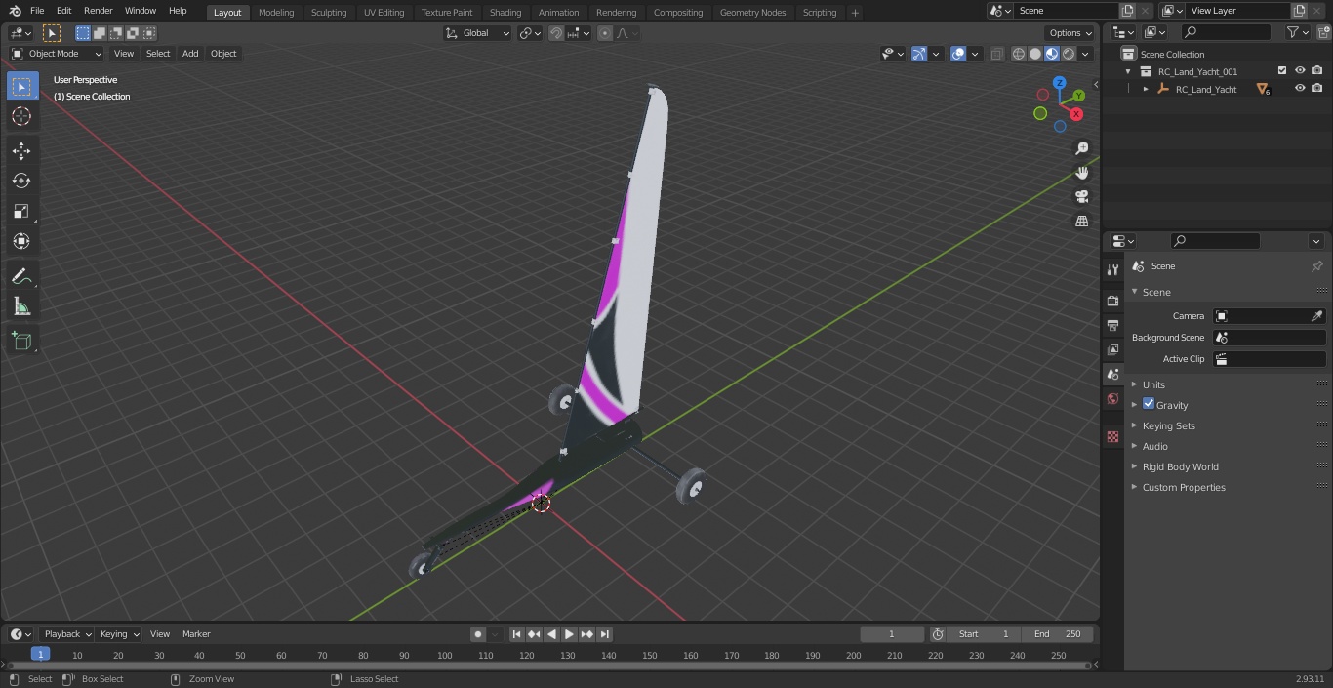Toggle camera view icon in viewport

click(x=1081, y=196)
